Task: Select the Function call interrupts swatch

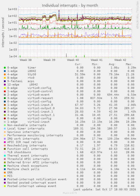Action: pos(5,149)
